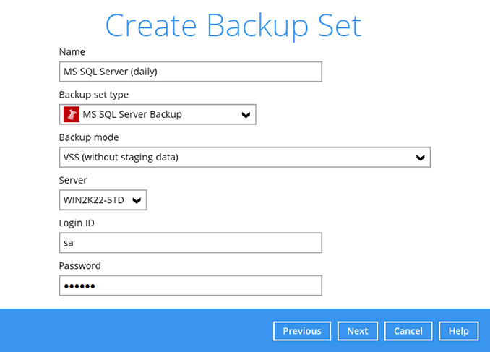Click into the Password field
The width and height of the screenshot is (490, 352).
[190, 286]
